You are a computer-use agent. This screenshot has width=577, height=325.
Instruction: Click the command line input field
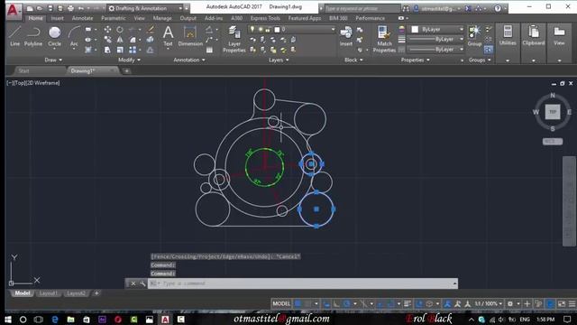click(x=303, y=283)
